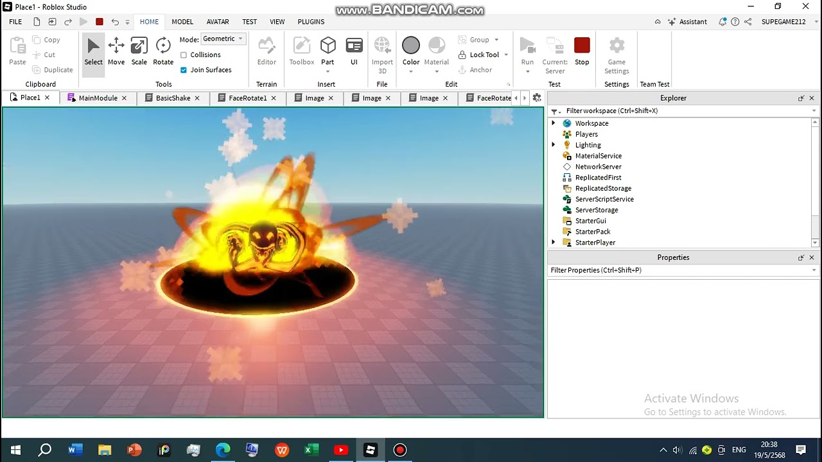Click the redo arrow in quick access bar
The height and width of the screenshot is (462, 822).
68,22
